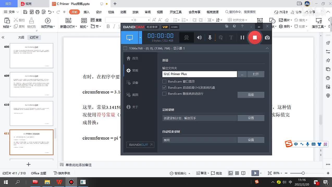Click the output folder path field
The width and height of the screenshot is (332, 187).
pyautogui.click(x=200, y=74)
